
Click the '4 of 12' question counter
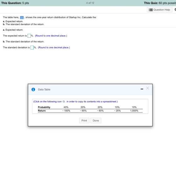pos(90,3)
